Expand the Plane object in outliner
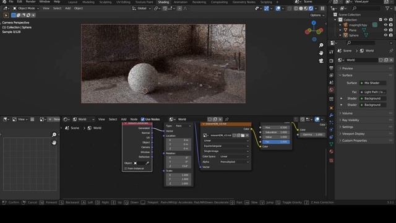The image size is (396, 223). point(340,30)
